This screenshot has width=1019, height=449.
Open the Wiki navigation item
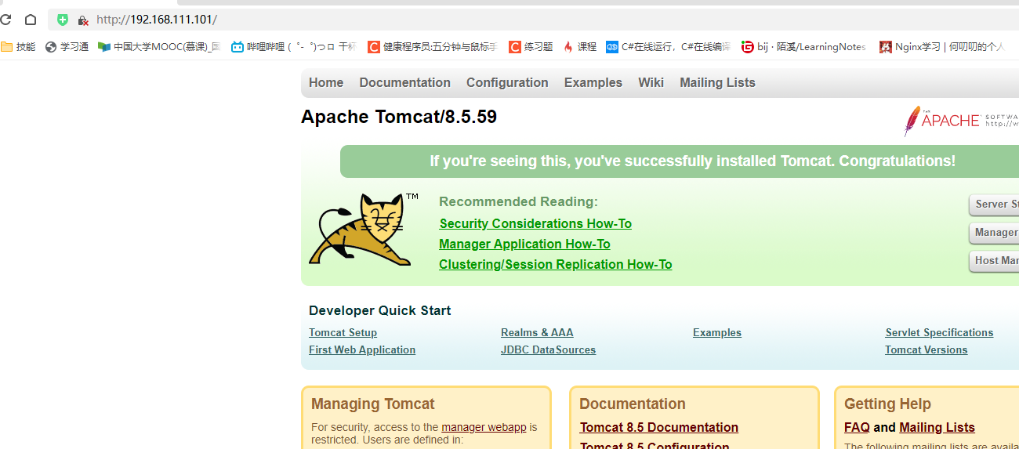click(651, 82)
